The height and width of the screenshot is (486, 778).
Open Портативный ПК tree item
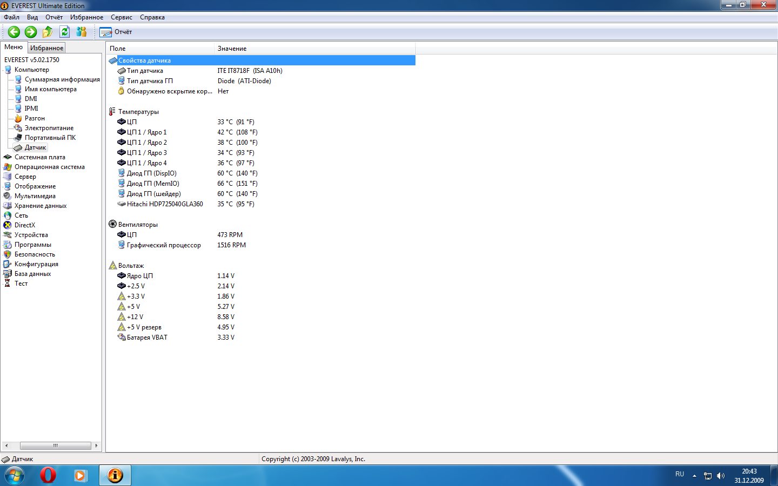(x=50, y=138)
